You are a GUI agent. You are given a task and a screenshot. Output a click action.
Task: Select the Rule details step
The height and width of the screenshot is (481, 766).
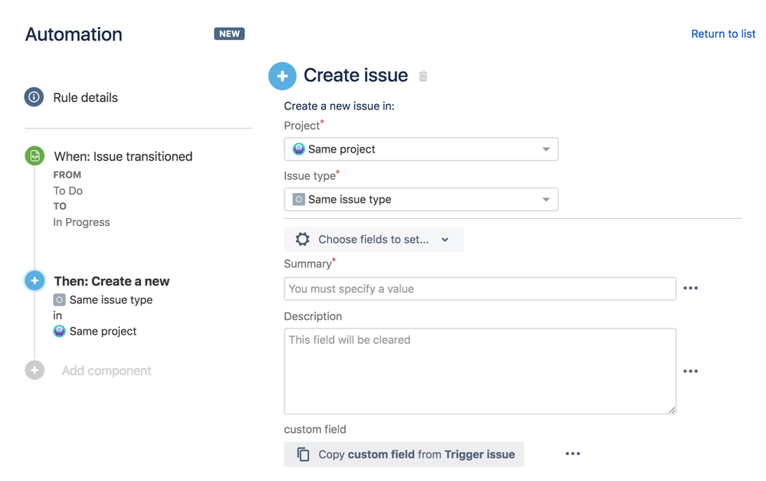pos(87,97)
